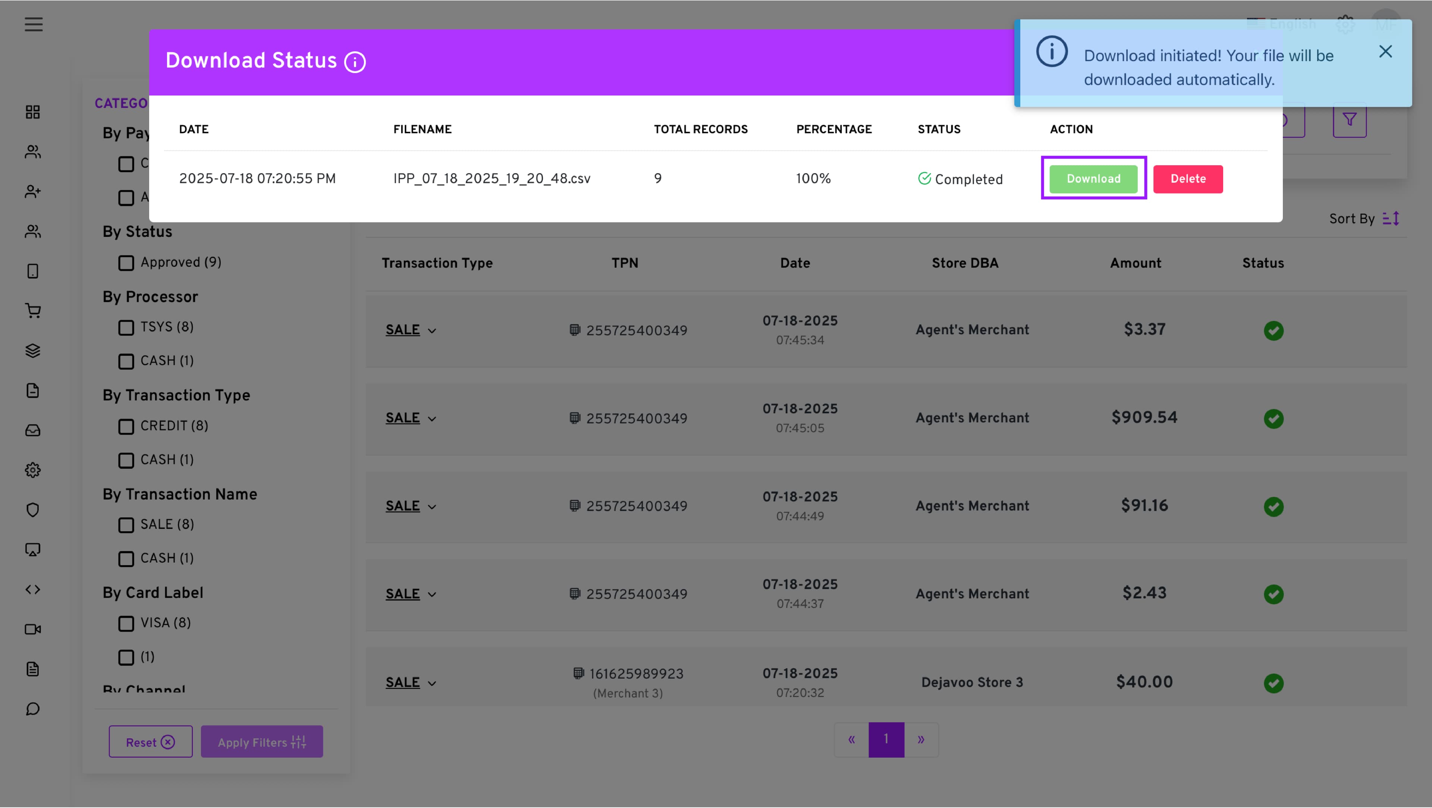
Task: Click the green Download button
Action: (x=1093, y=179)
